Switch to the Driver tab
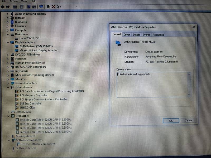This screenshot has height=158, width=211. [x=127, y=35]
